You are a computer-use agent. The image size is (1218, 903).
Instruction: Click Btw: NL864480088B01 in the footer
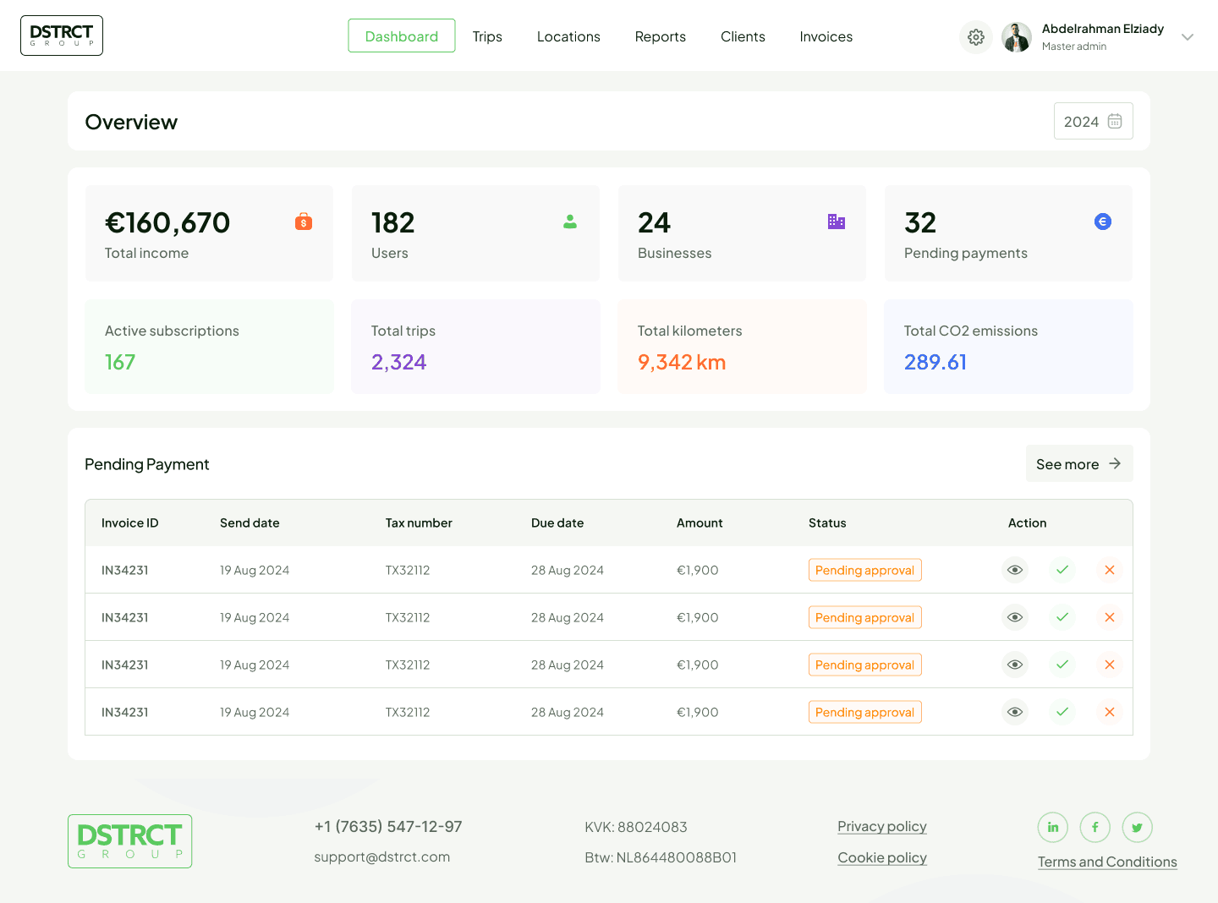[661, 857]
